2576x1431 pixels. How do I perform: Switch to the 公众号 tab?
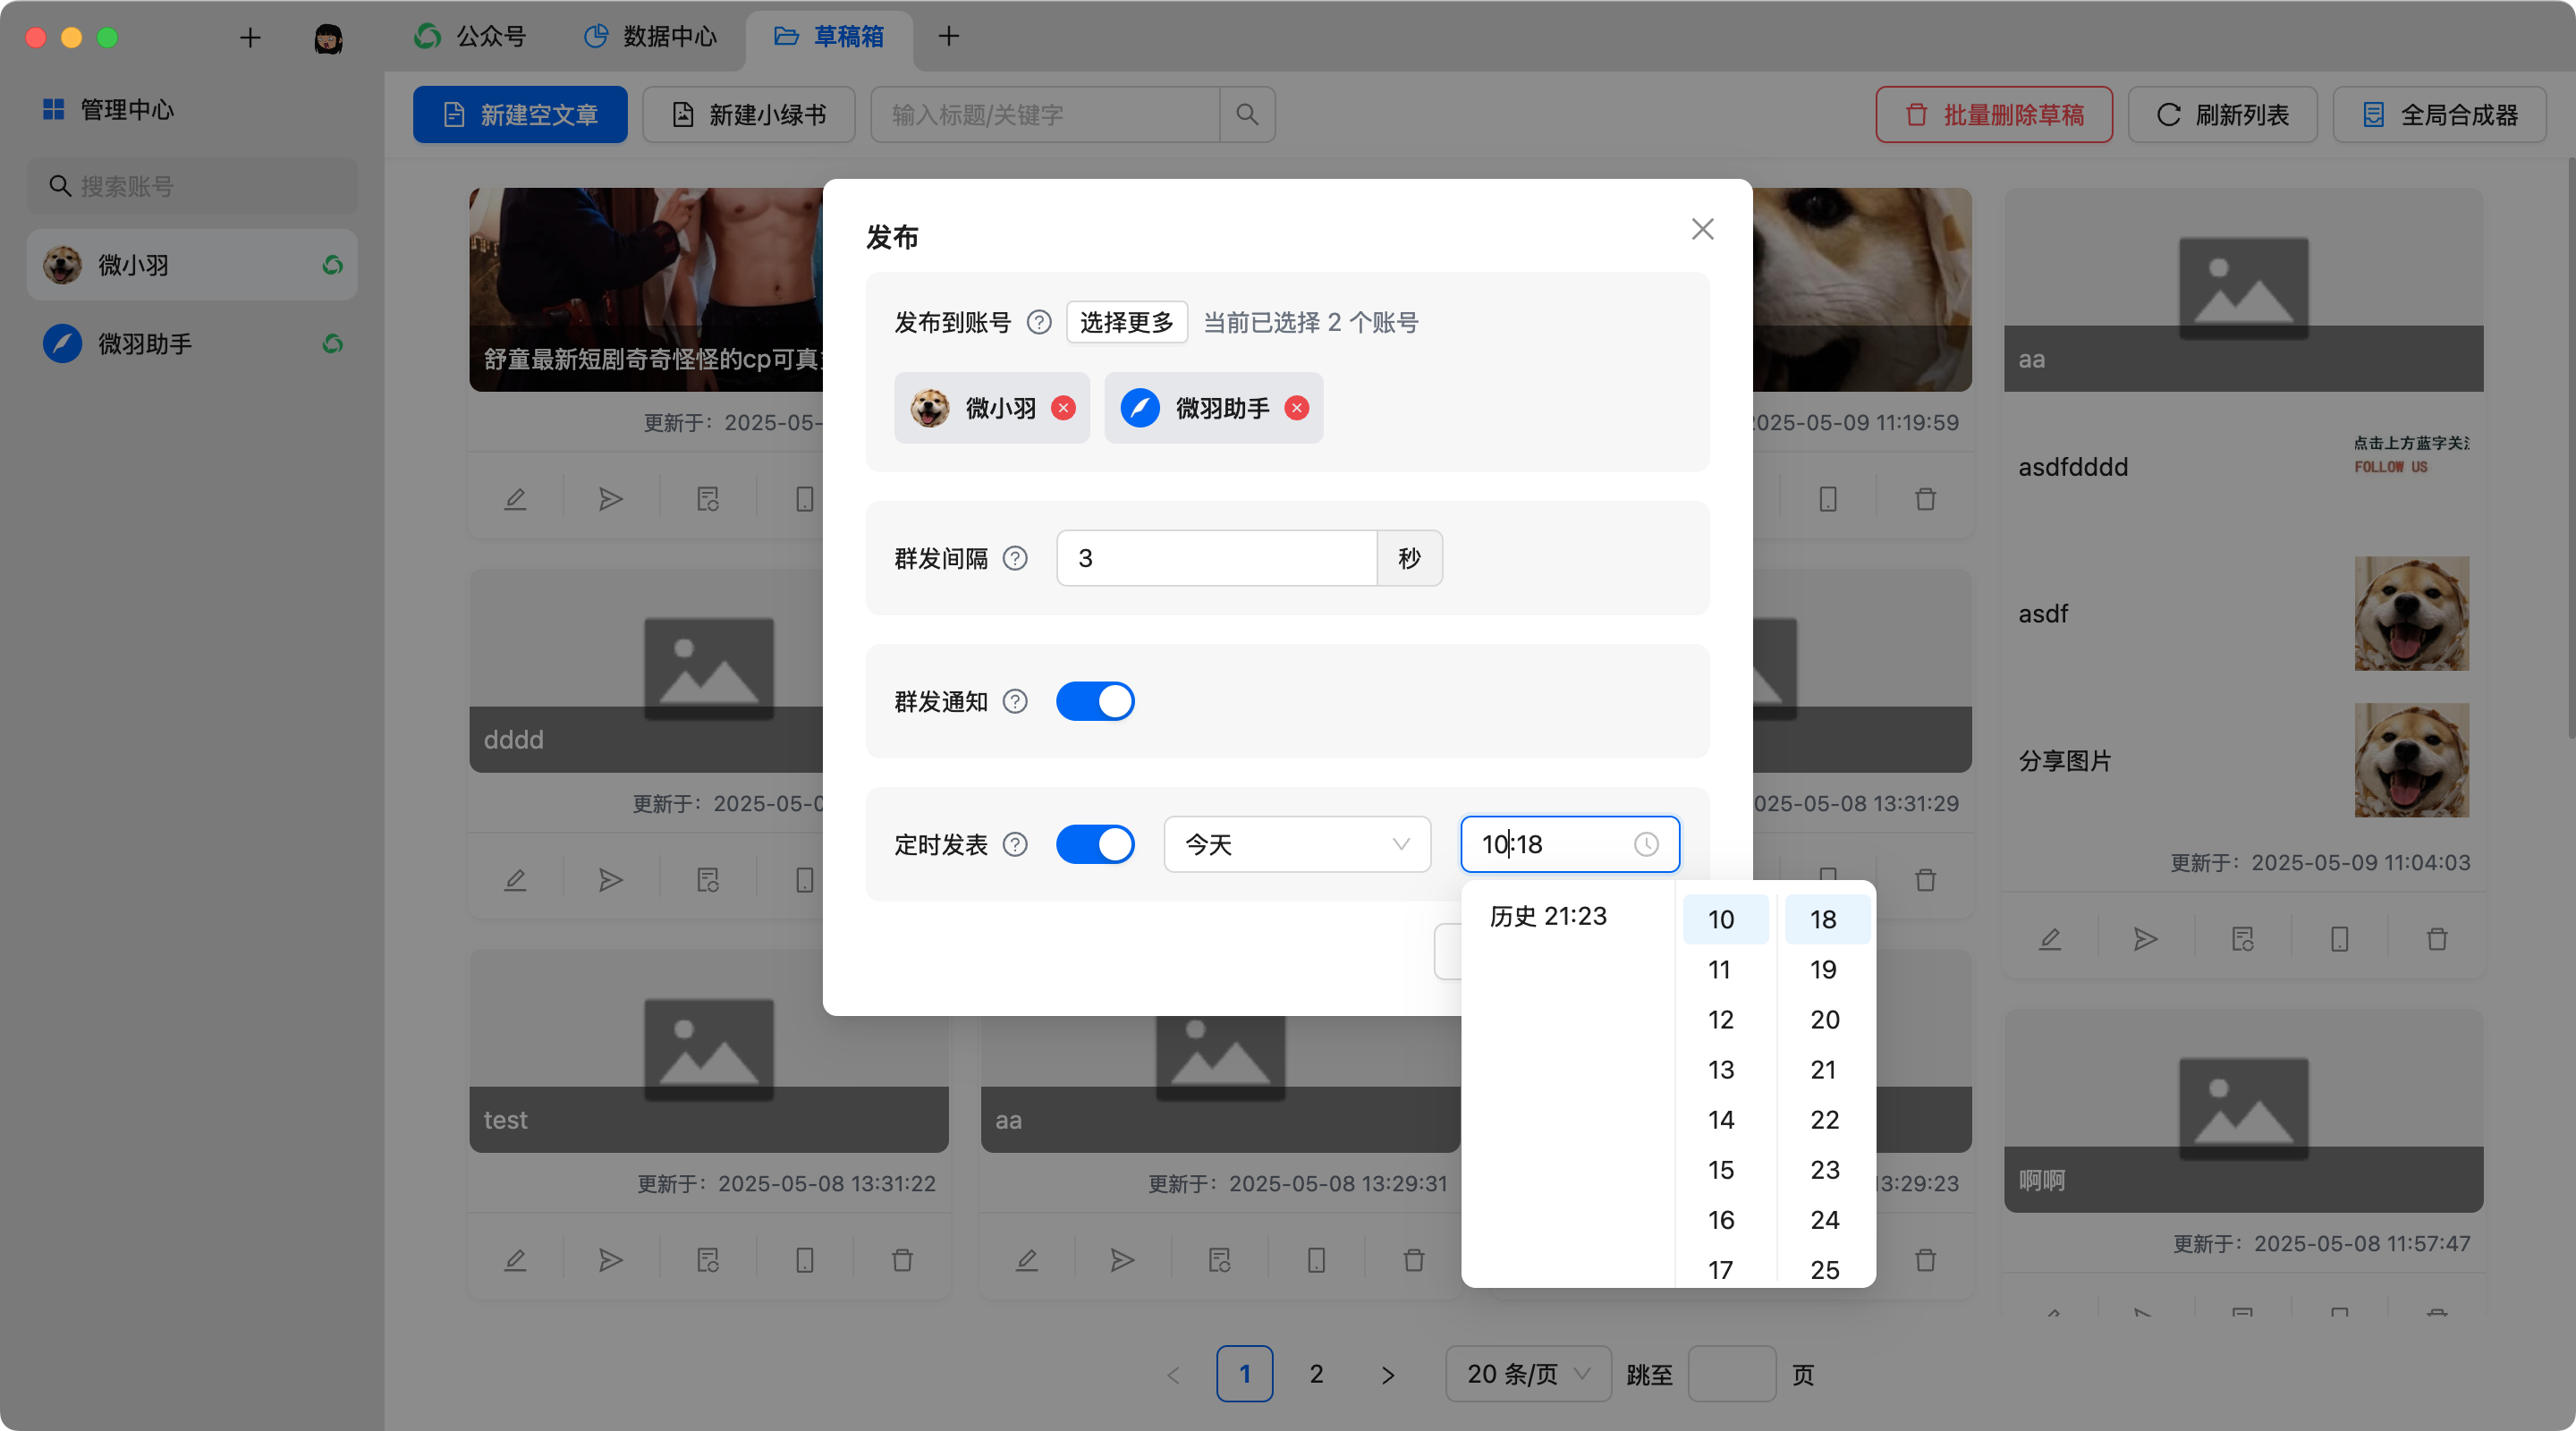point(470,36)
